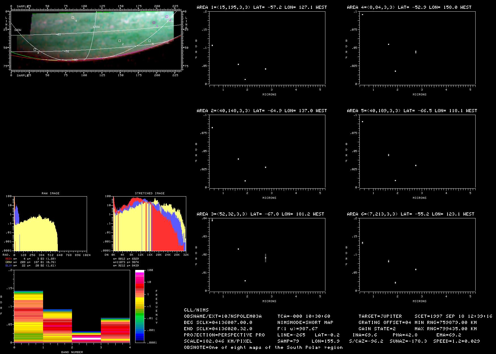Screen dimensions: 496x354
Task: Click the OBSNAME/EXT=10JNSPOLEM03A text
Action: [x=223, y=316]
